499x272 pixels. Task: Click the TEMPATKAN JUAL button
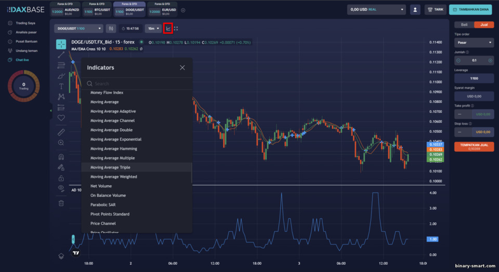coord(474,146)
